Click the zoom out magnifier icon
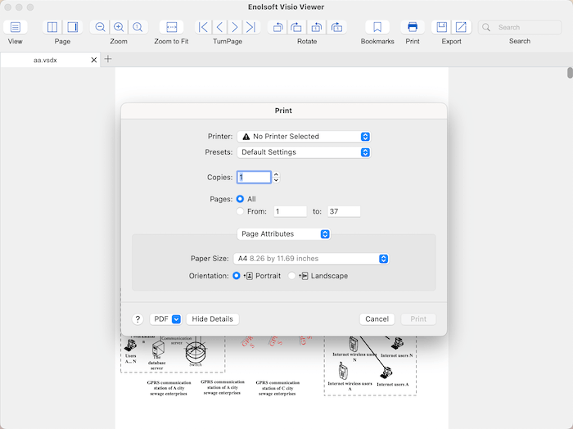The image size is (573, 429). (x=100, y=27)
